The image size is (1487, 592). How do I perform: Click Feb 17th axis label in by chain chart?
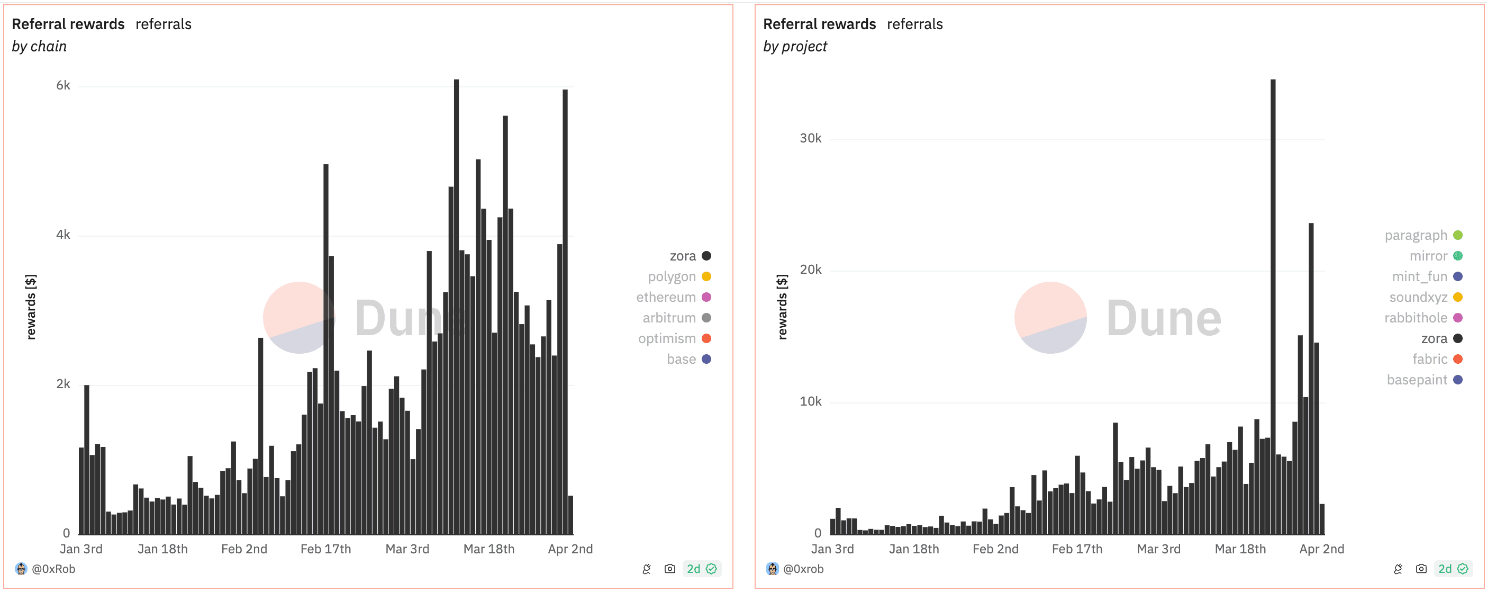(325, 550)
